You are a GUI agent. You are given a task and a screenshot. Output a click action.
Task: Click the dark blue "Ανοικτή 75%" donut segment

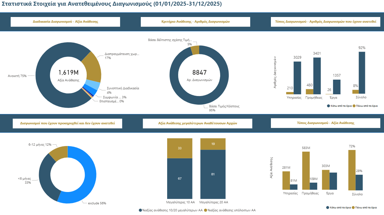click(x=50, y=93)
